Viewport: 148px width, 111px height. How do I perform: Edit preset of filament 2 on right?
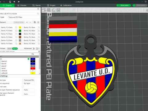coord(39,27)
